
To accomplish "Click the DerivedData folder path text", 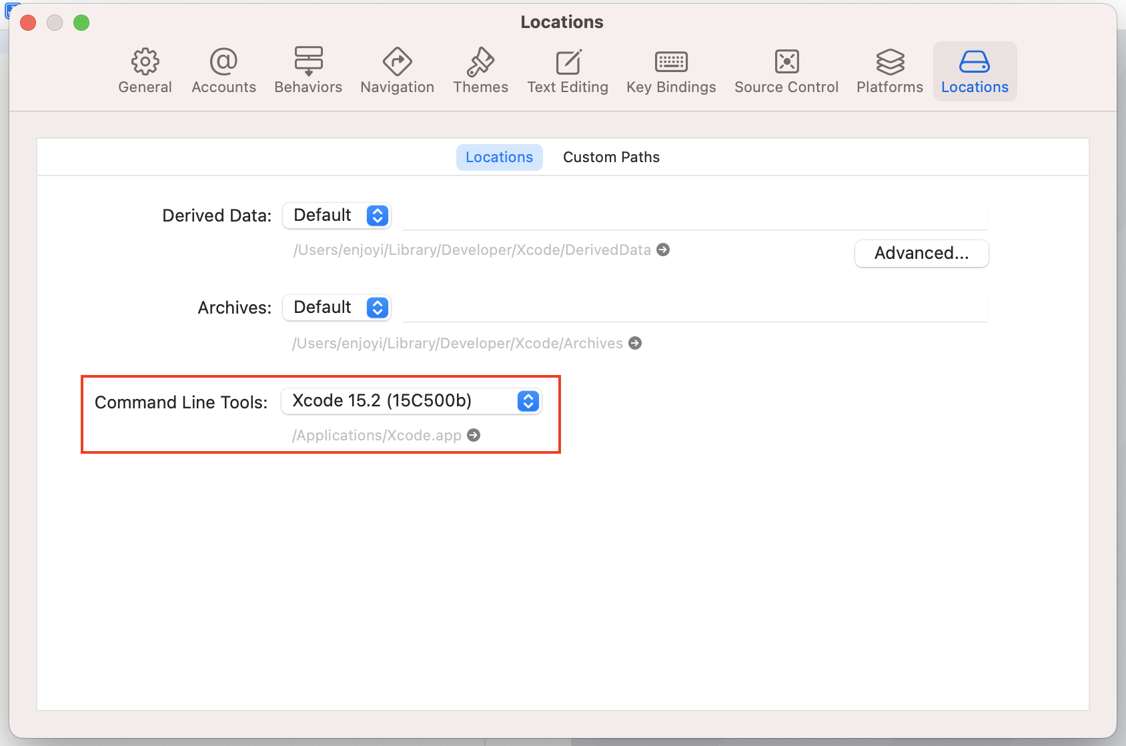I will 472,250.
